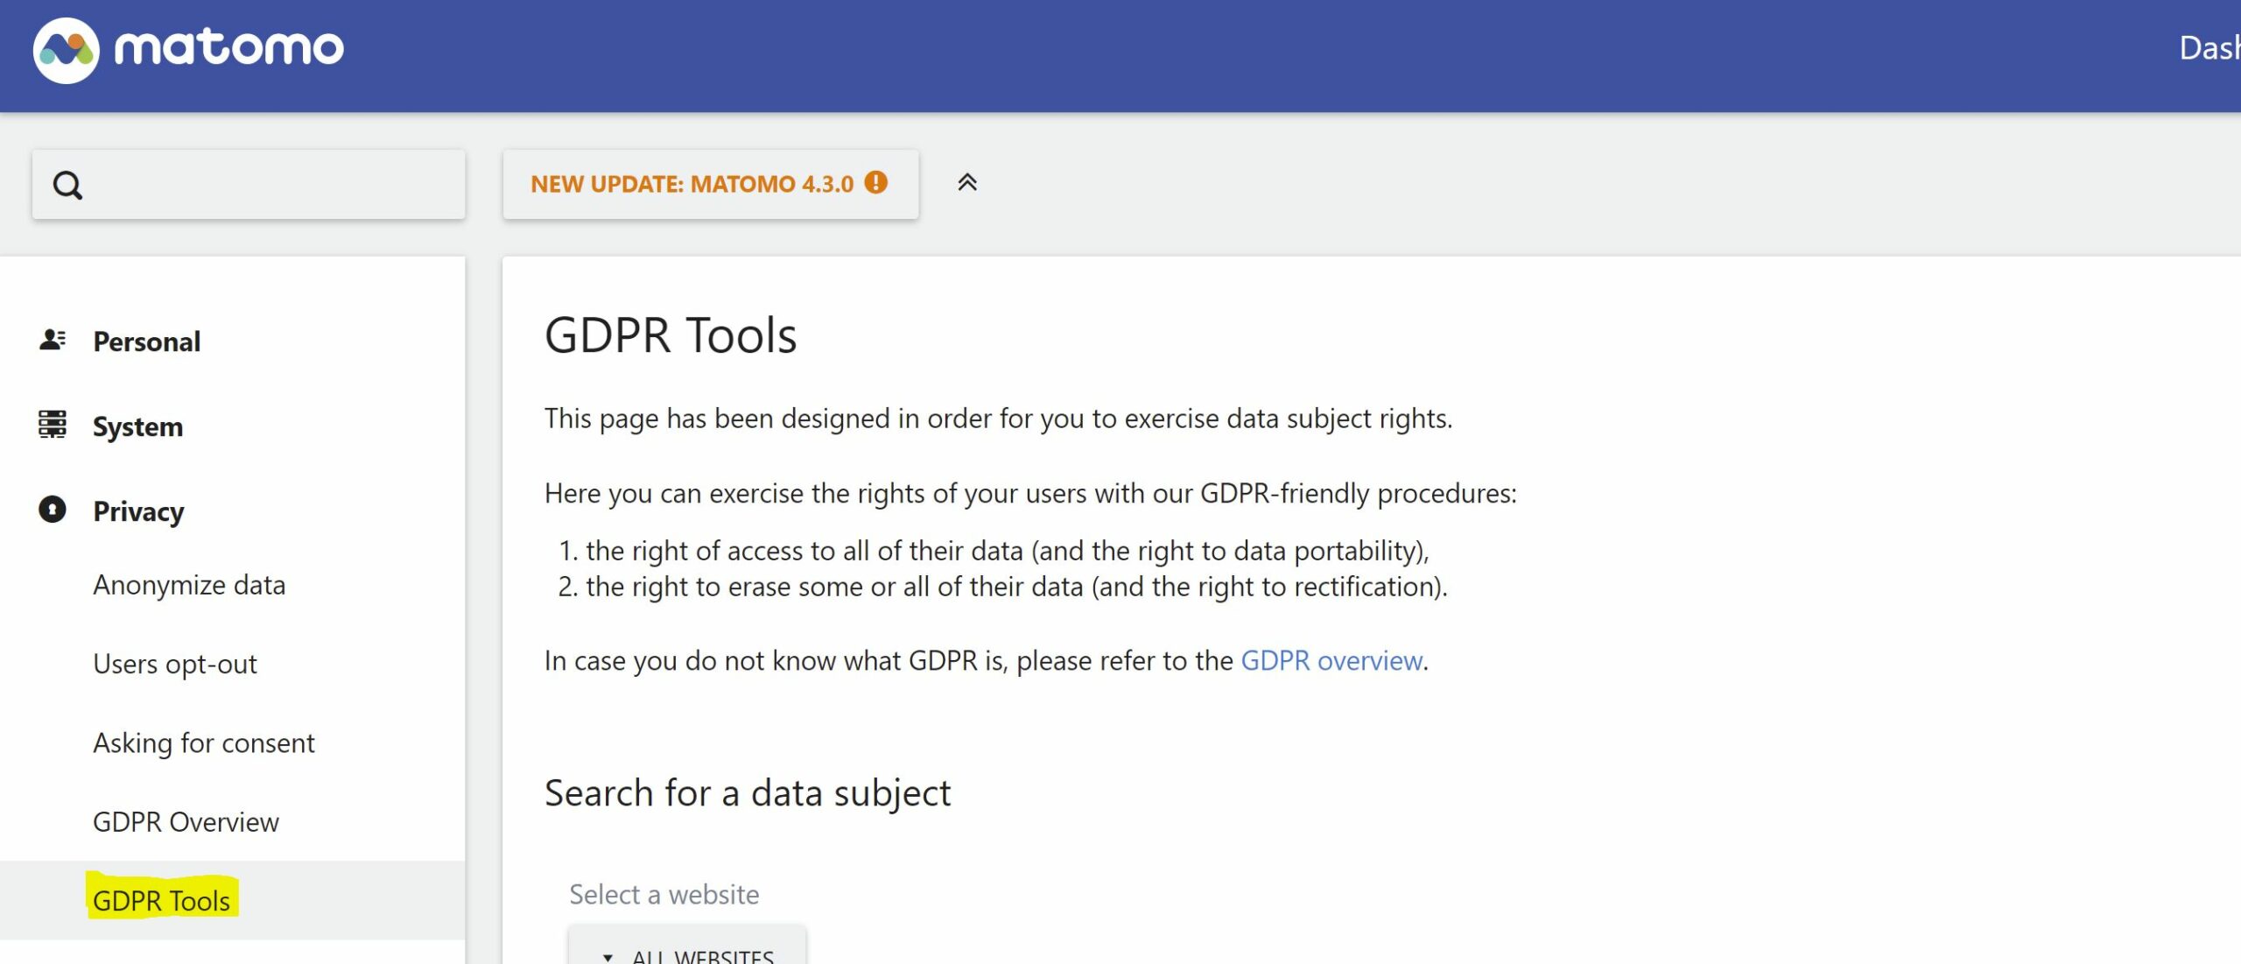The image size is (2241, 964).
Task: Select the GDPR Tools sidebar item
Action: point(161,901)
